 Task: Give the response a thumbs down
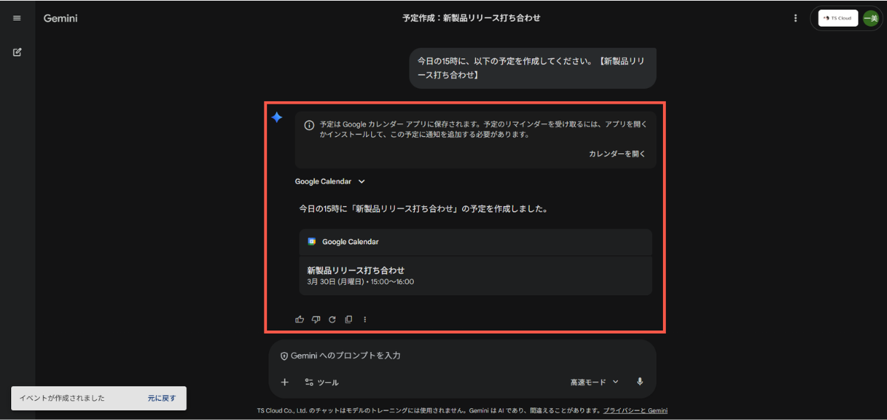pyautogui.click(x=316, y=319)
